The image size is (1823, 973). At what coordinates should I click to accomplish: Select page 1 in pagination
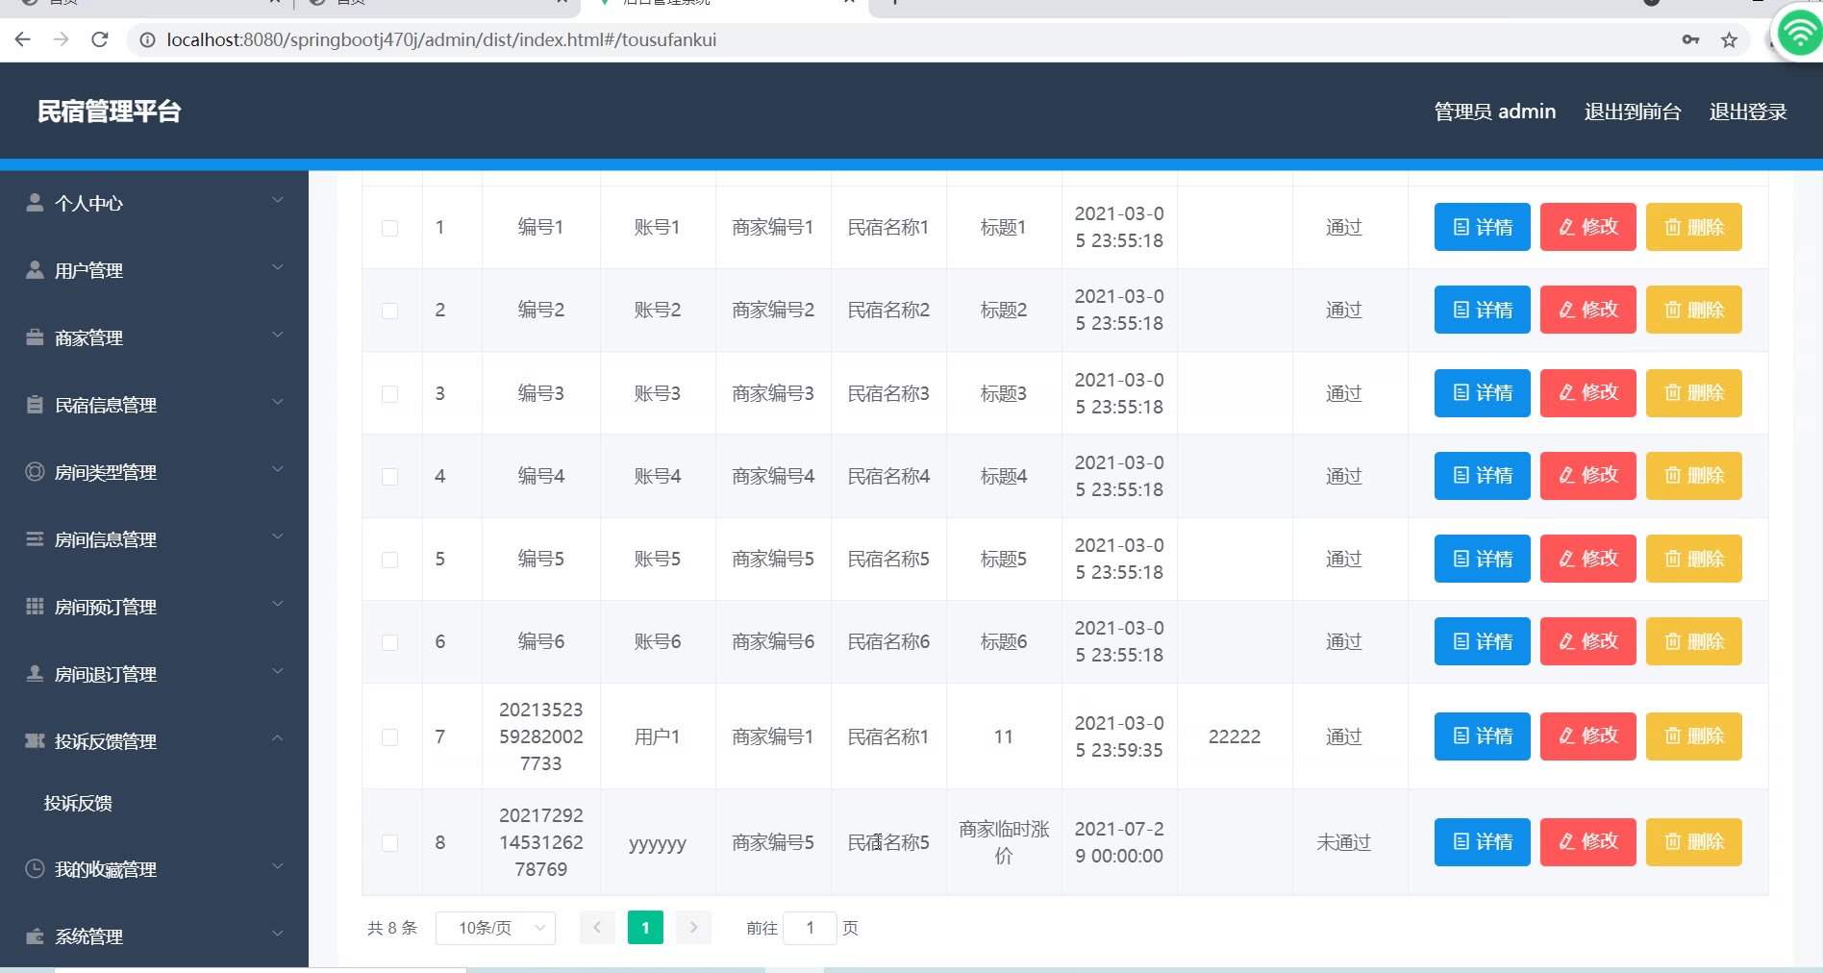645,928
